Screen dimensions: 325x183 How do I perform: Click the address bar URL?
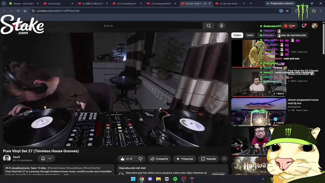(x=58, y=11)
